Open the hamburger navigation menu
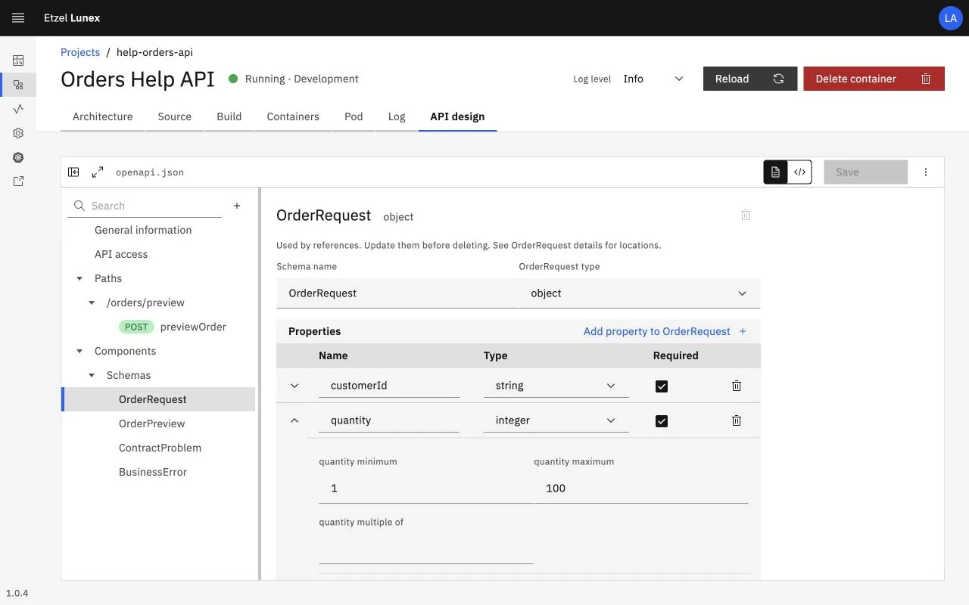The width and height of the screenshot is (969, 605). click(18, 17)
